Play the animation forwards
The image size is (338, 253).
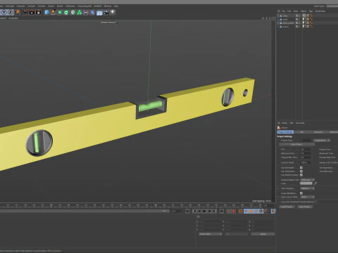tap(204, 212)
